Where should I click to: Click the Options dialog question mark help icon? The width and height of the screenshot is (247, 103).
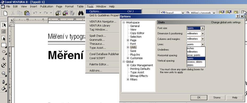[238, 16]
